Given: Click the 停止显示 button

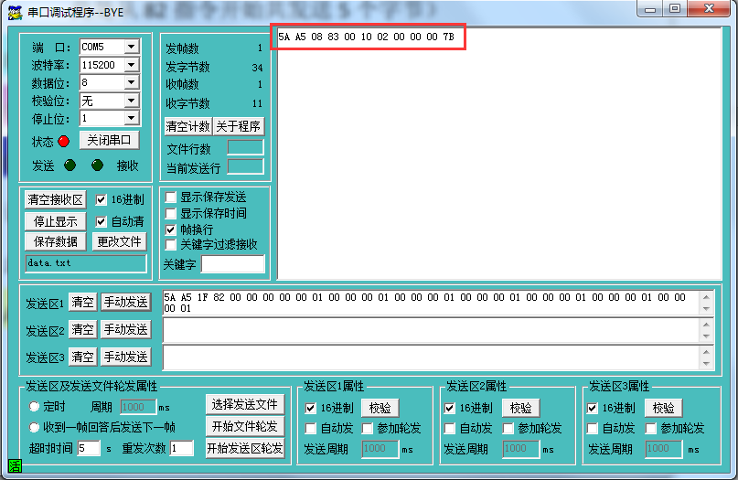Looking at the screenshot, I should click(56, 221).
